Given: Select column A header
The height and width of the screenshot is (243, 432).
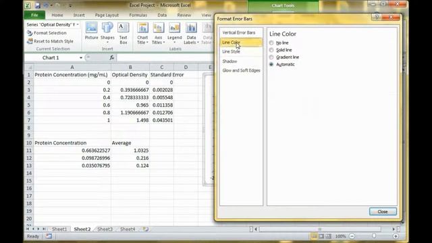Looking at the screenshot, I should [x=72, y=67].
